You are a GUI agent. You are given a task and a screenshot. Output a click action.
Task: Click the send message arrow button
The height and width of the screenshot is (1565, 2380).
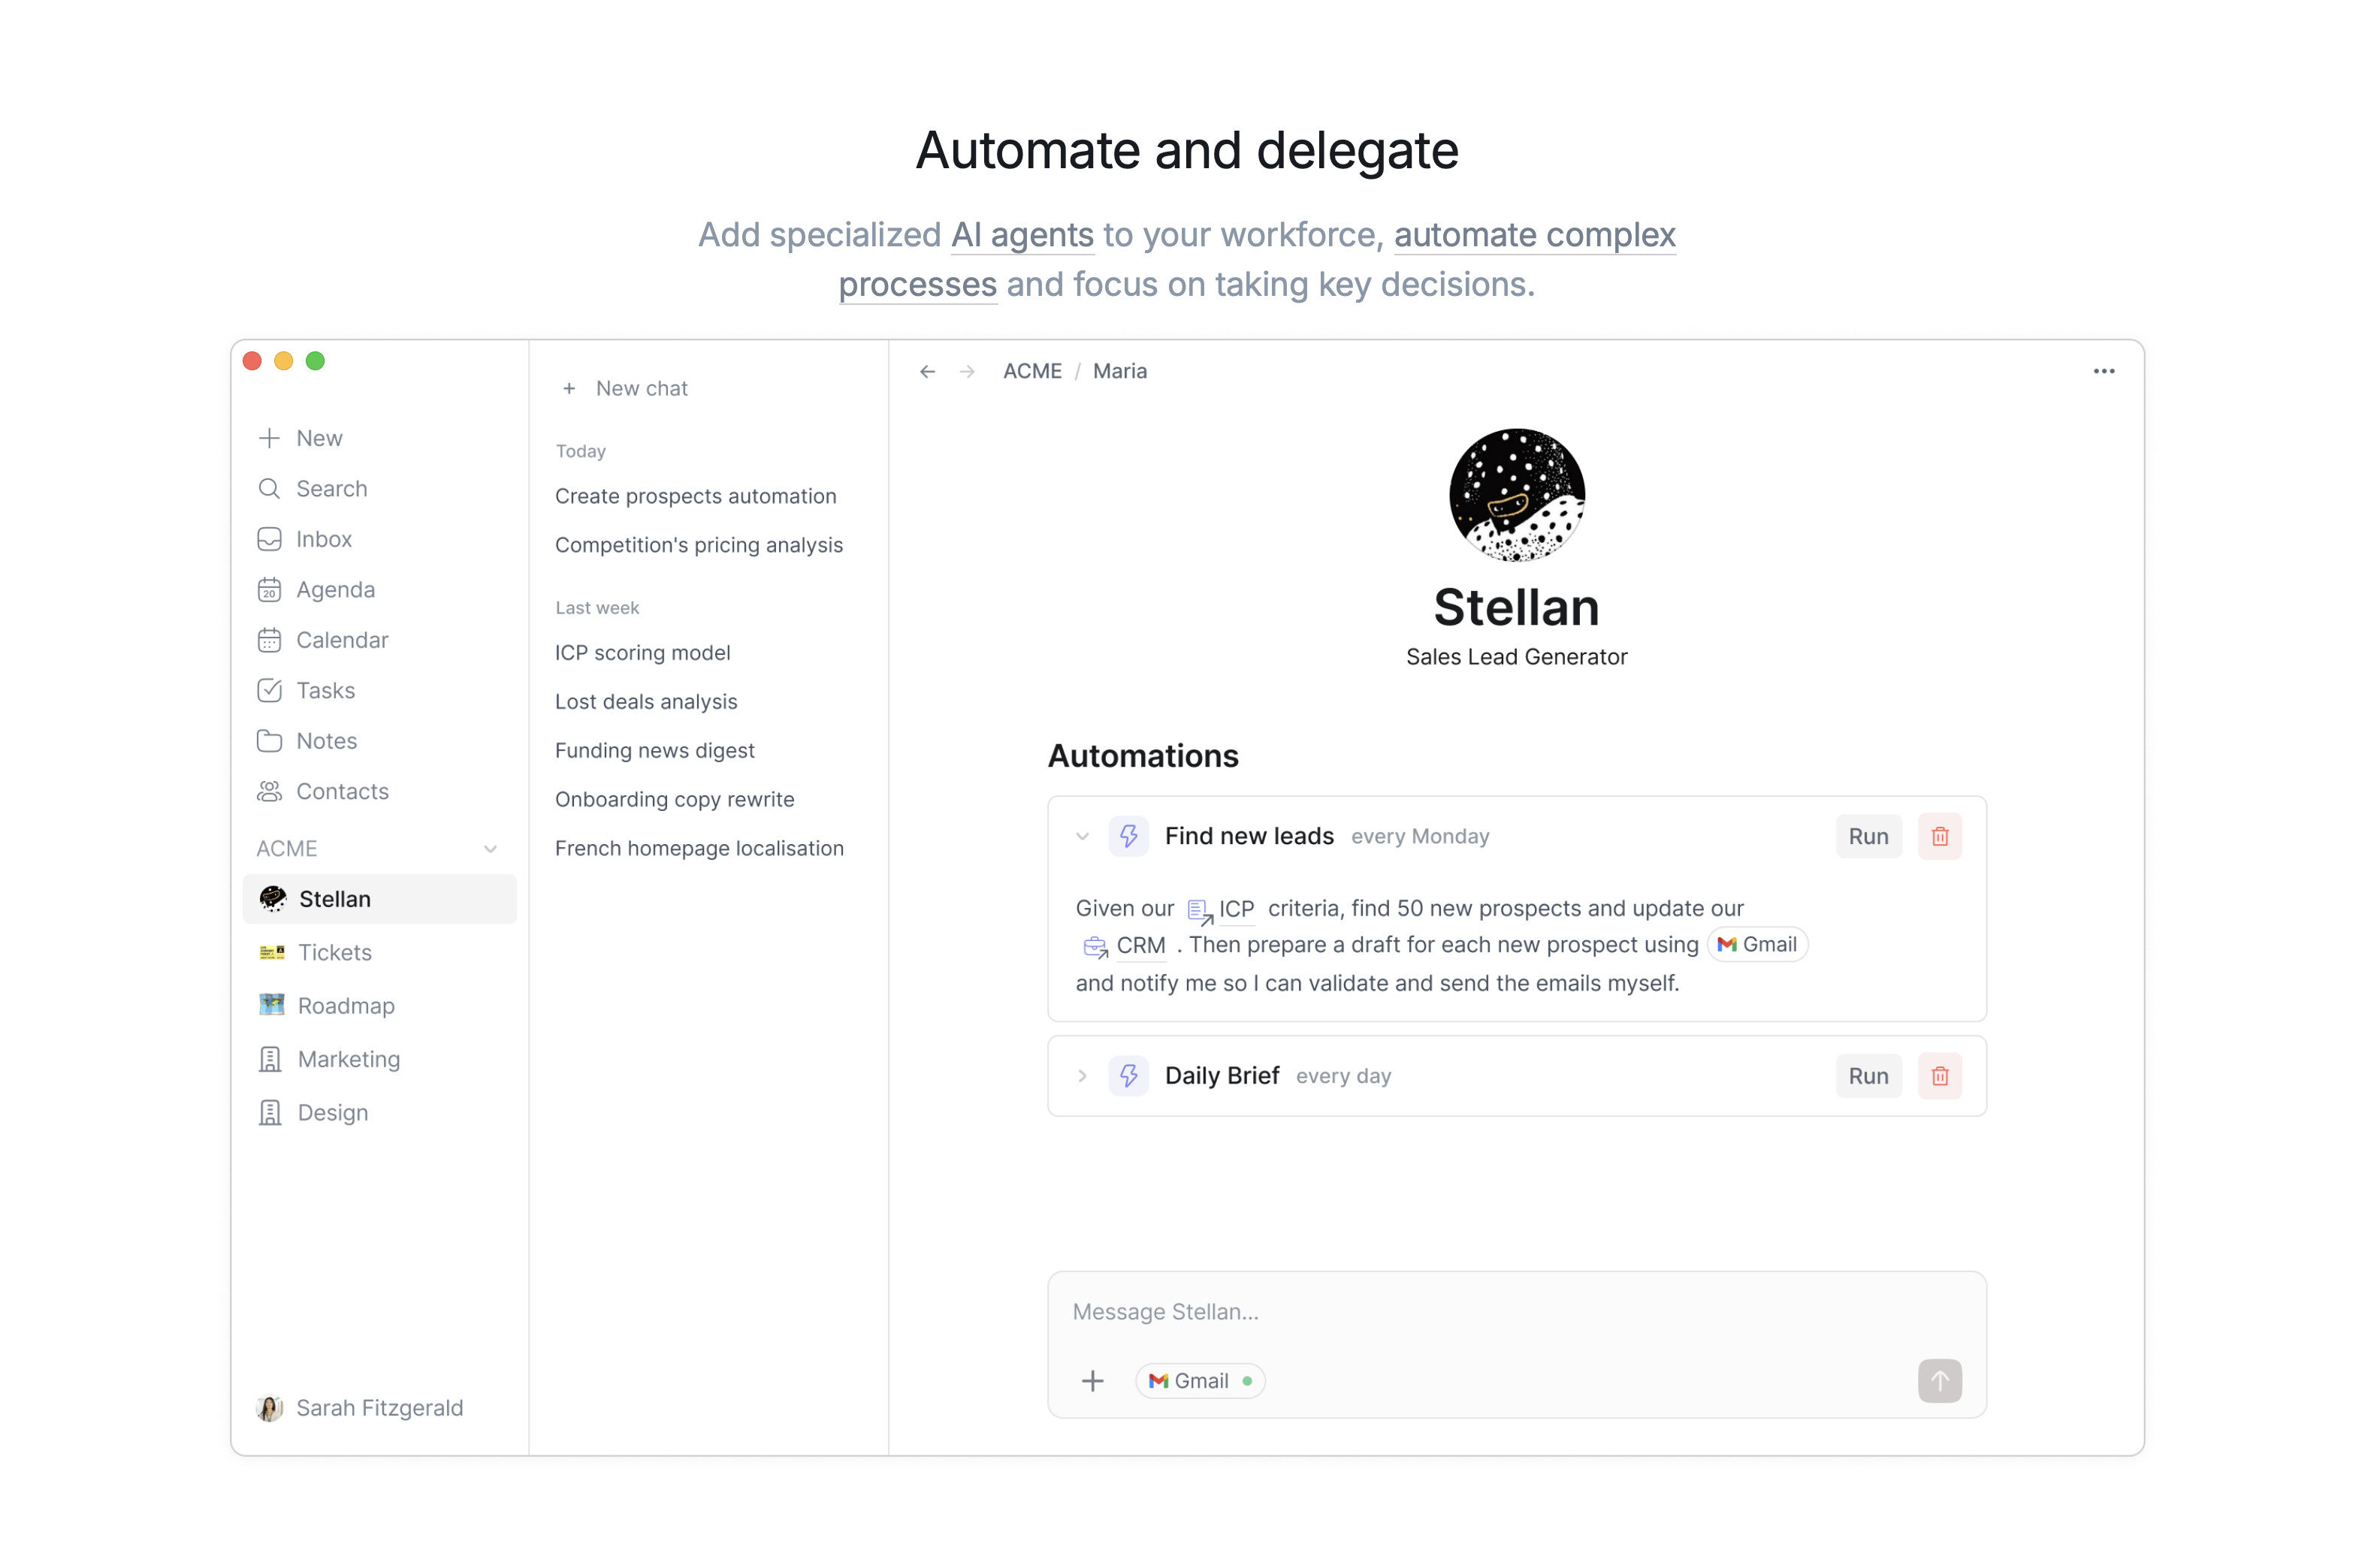tap(1939, 1380)
